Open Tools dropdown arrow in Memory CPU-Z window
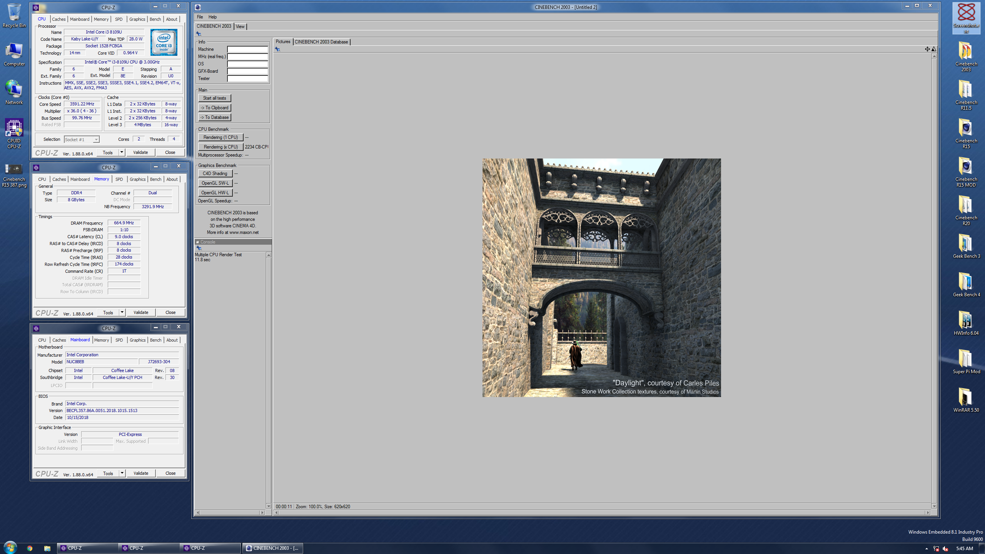This screenshot has height=554, width=985. (x=122, y=312)
